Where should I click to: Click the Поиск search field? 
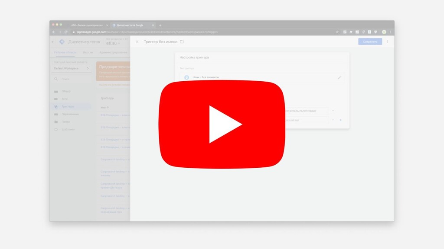[72, 79]
